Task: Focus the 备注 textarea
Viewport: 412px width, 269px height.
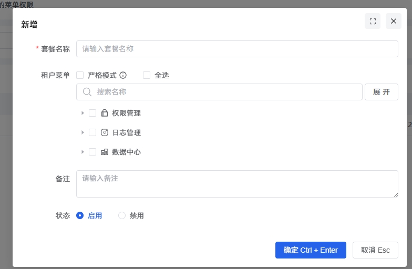Action: point(237,184)
